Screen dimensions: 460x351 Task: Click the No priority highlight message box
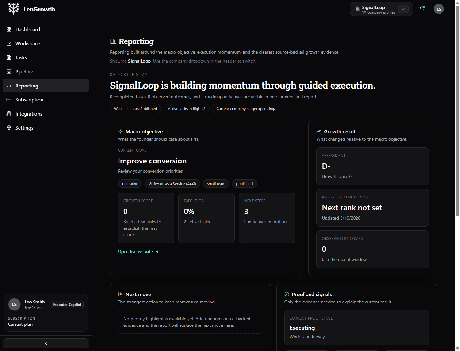pos(190,322)
